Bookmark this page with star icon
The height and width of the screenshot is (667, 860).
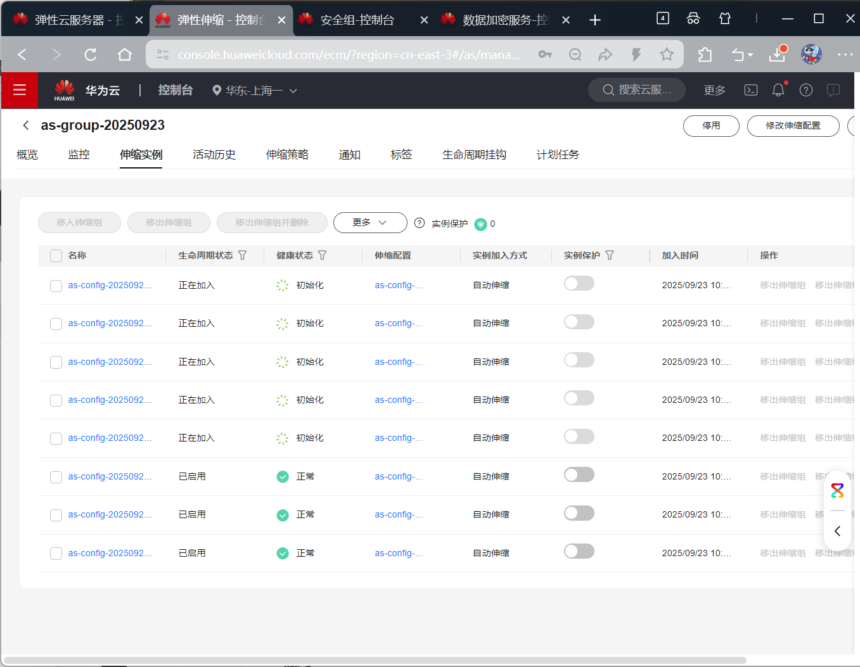667,54
